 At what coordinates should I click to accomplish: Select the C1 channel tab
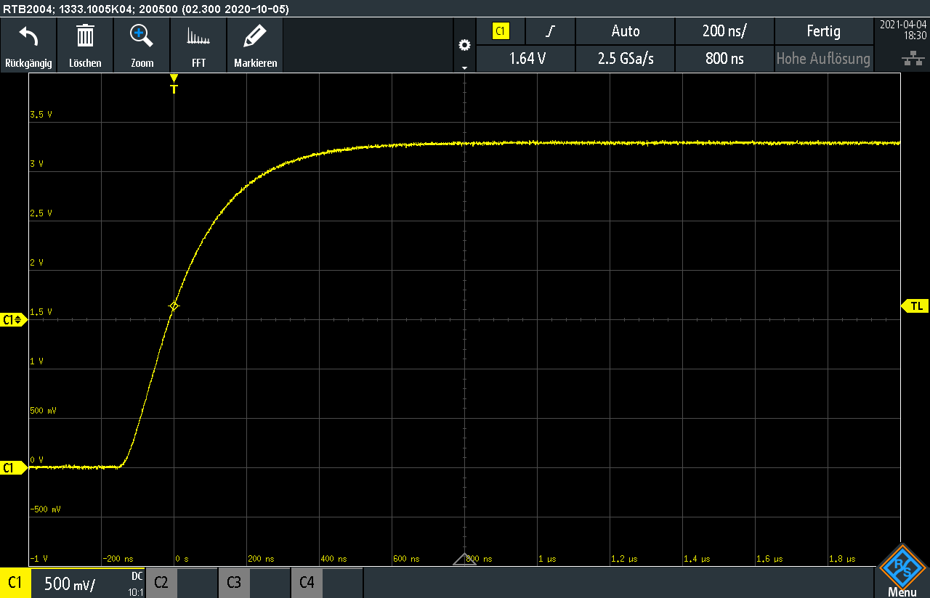click(x=15, y=582)
